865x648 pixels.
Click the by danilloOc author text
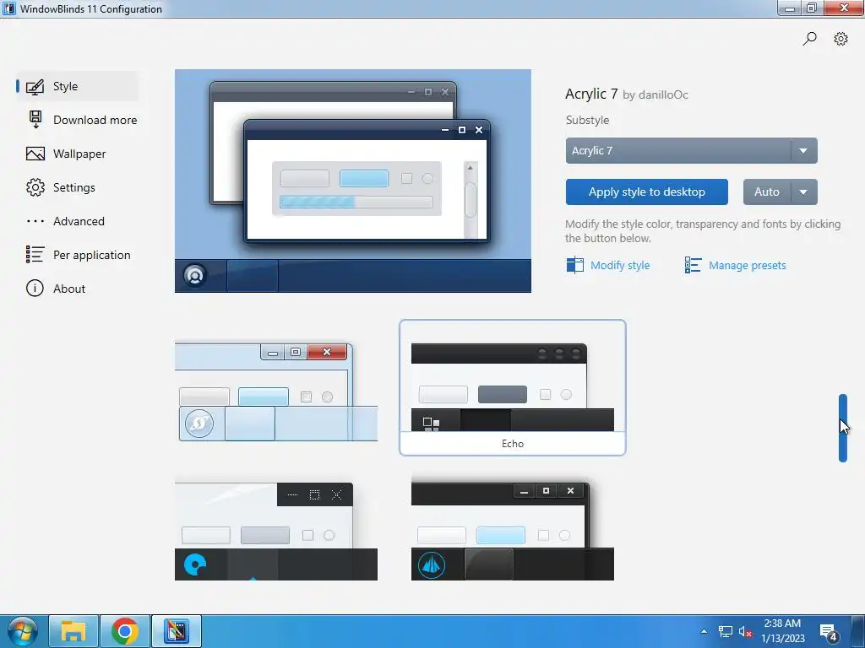pos(656,94)
